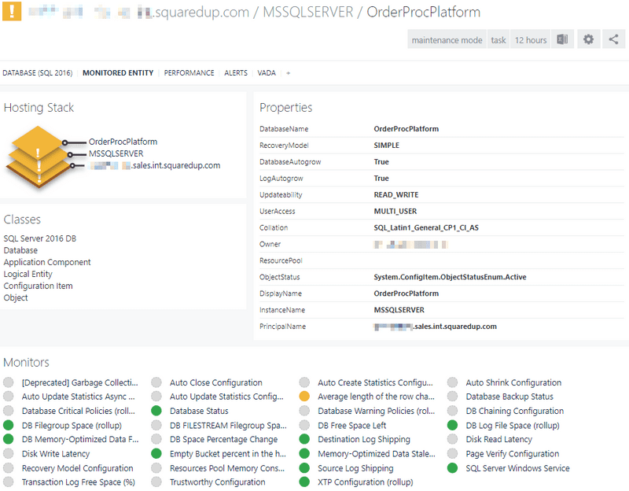Click the green dot beside DB Log File Space (rollup)

click(453, 425)
